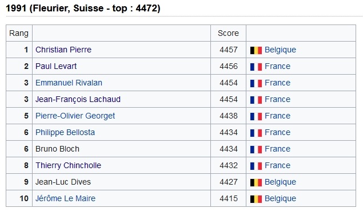Follow the Emmanuel Rivalan link

point(69,83)
